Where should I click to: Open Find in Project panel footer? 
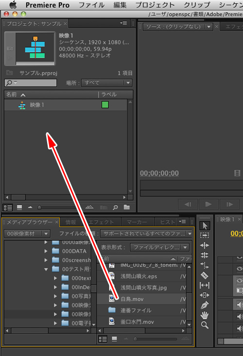pos(115,207)
